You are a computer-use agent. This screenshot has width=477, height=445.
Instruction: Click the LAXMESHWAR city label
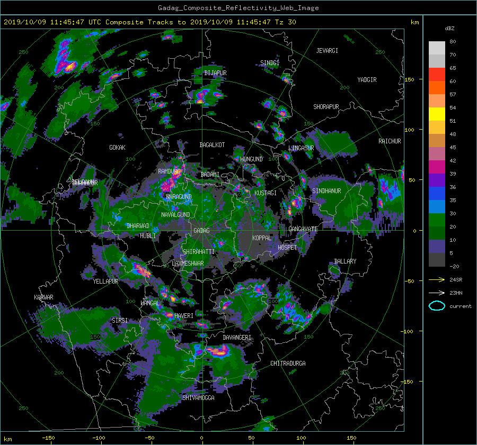(x=188, y=264)
